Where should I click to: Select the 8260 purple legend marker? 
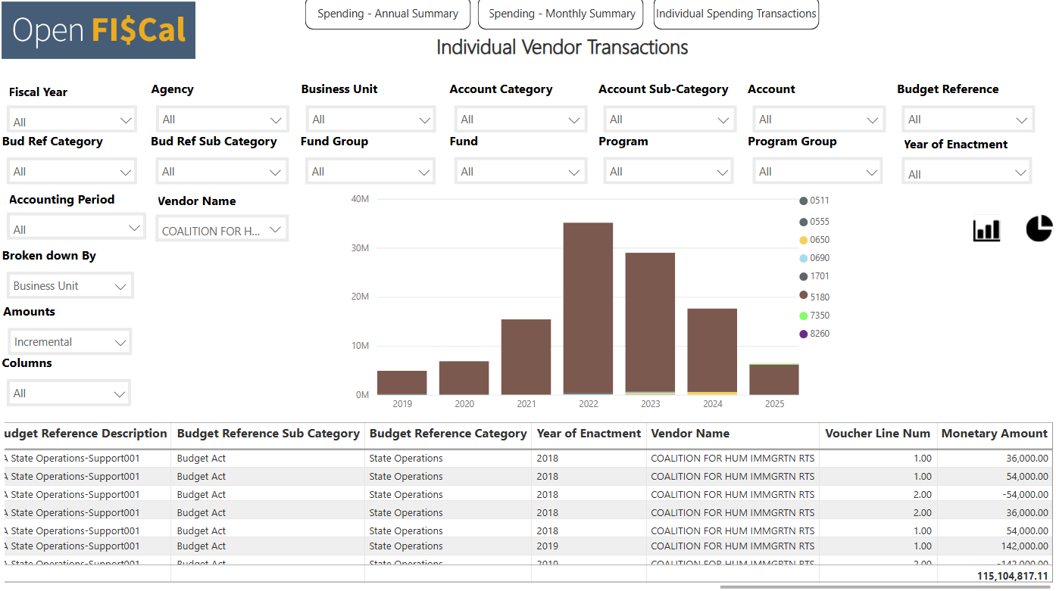click(x=803, y=334)
